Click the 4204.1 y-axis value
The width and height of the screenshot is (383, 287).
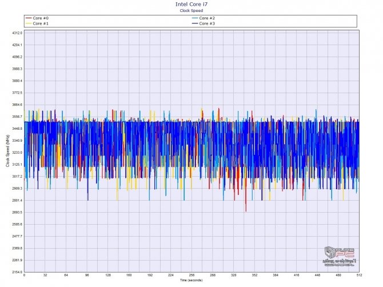(17, 45)
